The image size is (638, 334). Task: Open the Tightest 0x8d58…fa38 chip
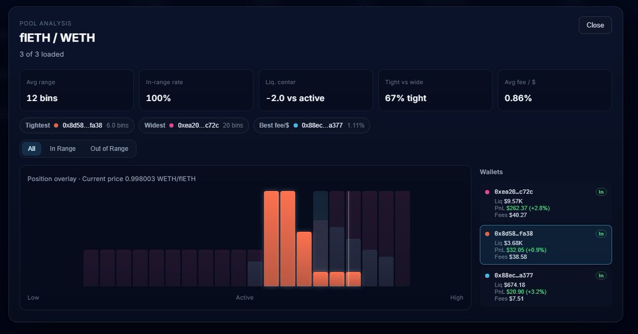[x=77, y=126]
